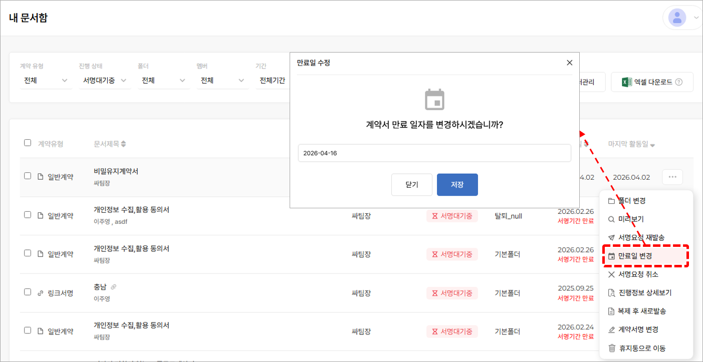Click the link icon beside 충남
The width and height of the screenshot is (703, 362).
[x=113, y=287]
